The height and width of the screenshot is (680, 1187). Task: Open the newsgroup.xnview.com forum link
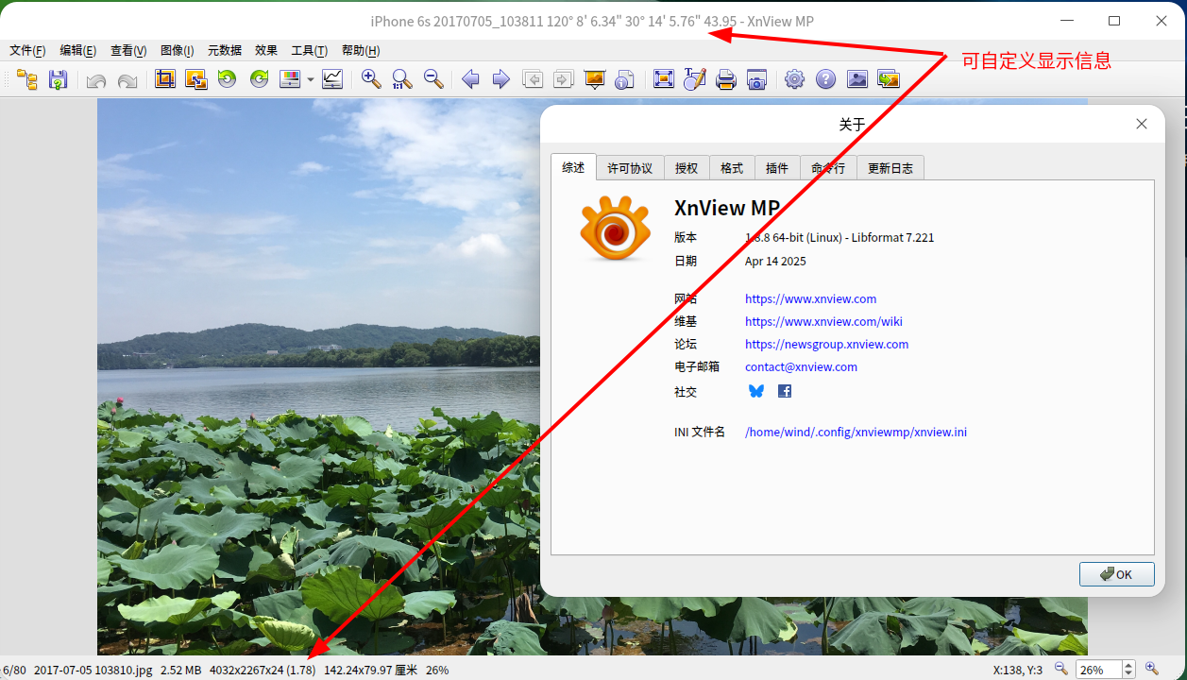826,344
